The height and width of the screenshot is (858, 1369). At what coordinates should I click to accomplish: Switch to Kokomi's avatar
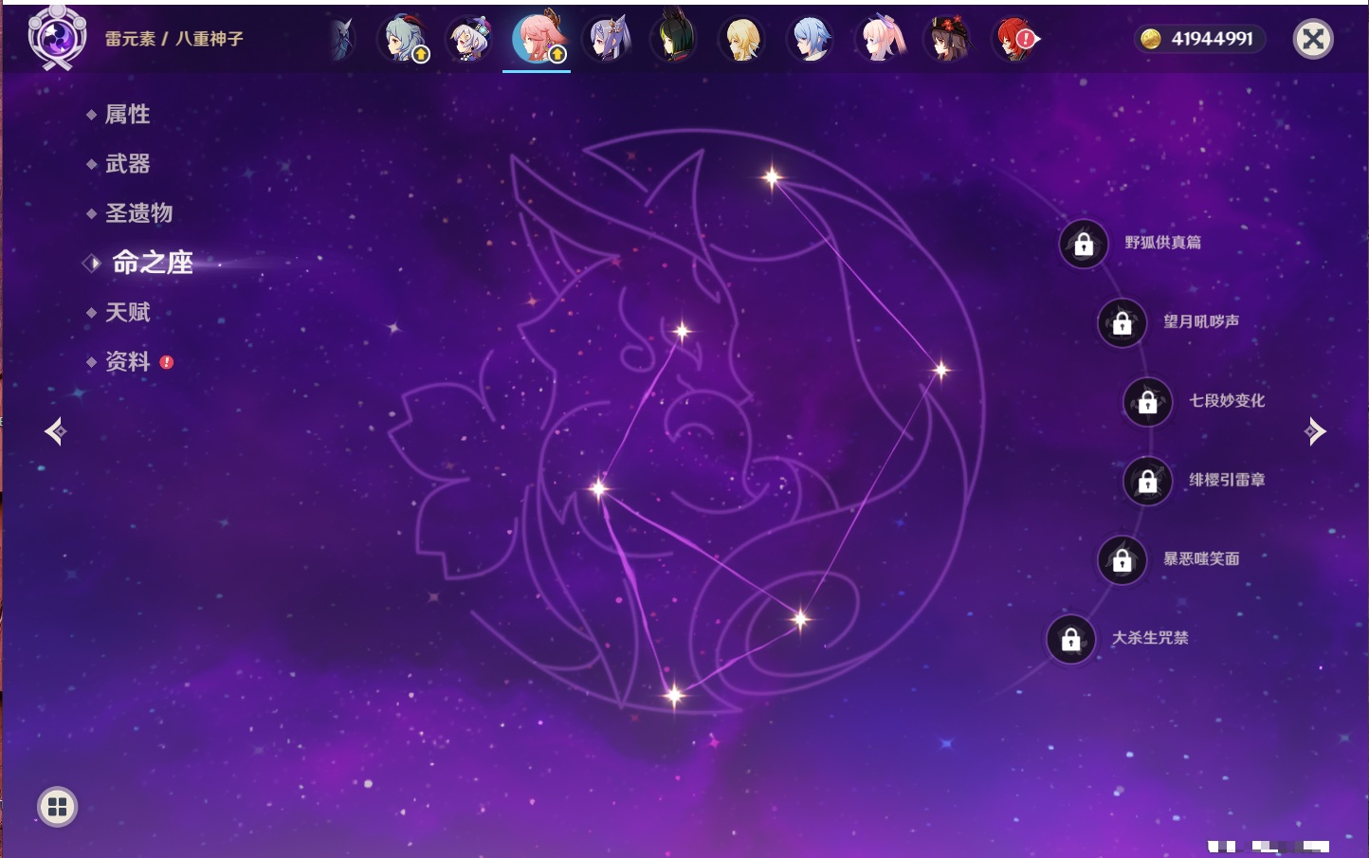[x=880, y=39]
